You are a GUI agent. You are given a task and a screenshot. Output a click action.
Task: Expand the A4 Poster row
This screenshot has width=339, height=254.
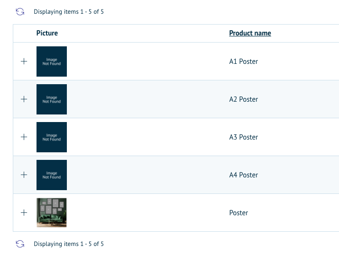24,175
